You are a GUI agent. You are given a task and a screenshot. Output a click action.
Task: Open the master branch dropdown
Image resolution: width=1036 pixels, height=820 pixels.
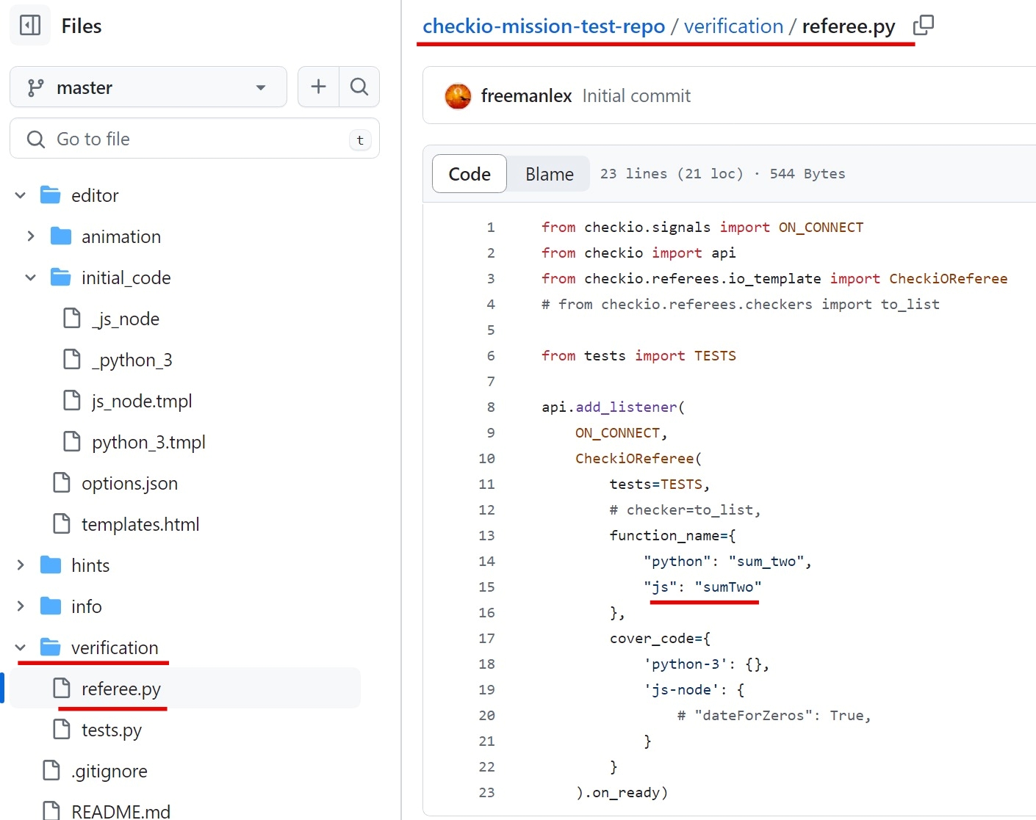[148, 87]
